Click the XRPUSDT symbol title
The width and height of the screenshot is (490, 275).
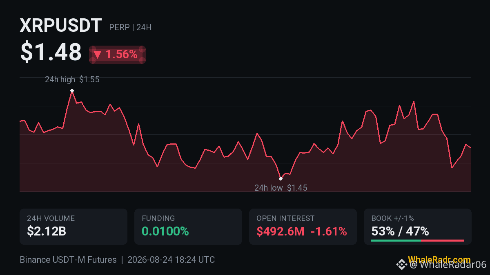[61, 26]
